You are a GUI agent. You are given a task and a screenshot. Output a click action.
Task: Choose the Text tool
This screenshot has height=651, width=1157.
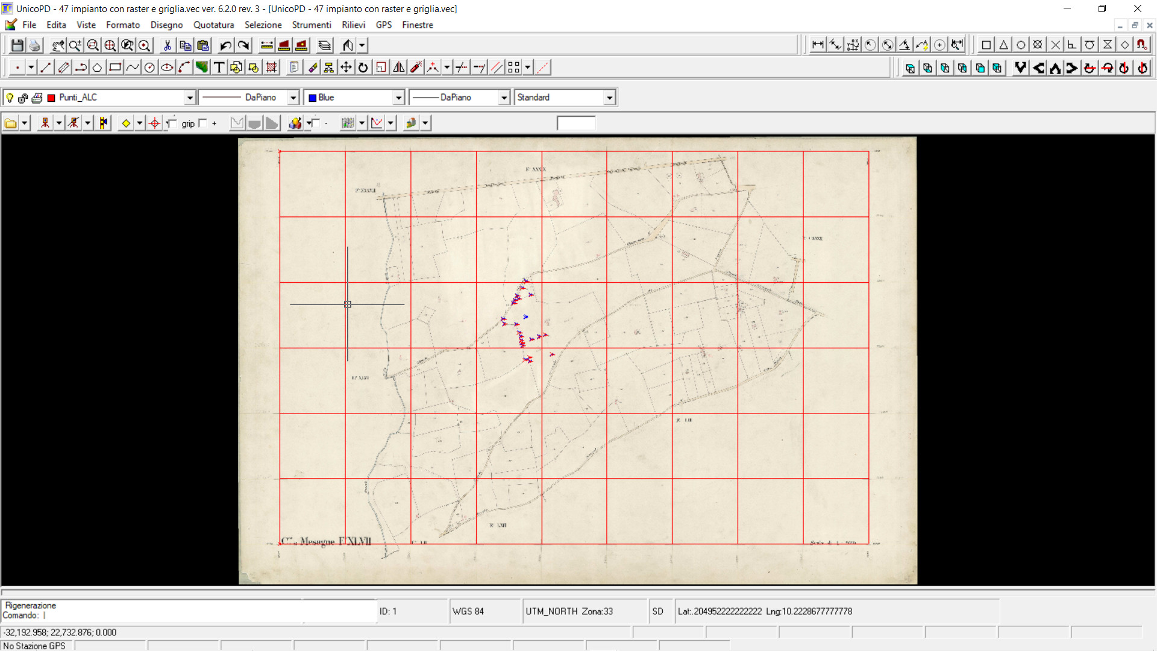219,68
